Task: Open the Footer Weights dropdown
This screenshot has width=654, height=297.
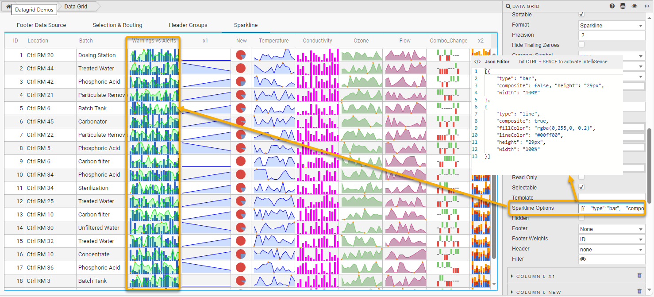Action: coord(612,239)
